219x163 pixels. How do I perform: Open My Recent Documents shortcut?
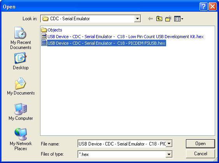tap(21, 38)
